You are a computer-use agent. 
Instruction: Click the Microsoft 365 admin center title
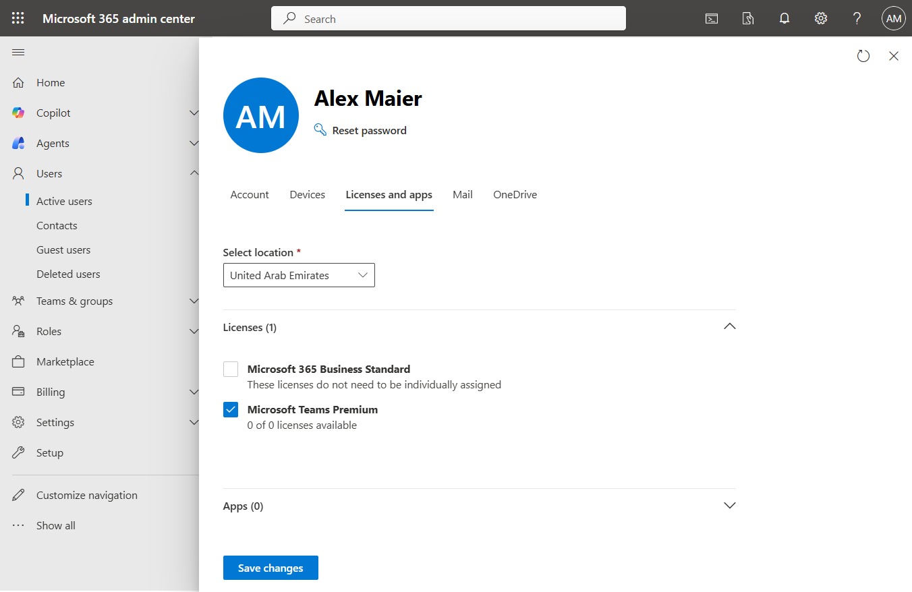pyautogui.click(x=119, y=18)
